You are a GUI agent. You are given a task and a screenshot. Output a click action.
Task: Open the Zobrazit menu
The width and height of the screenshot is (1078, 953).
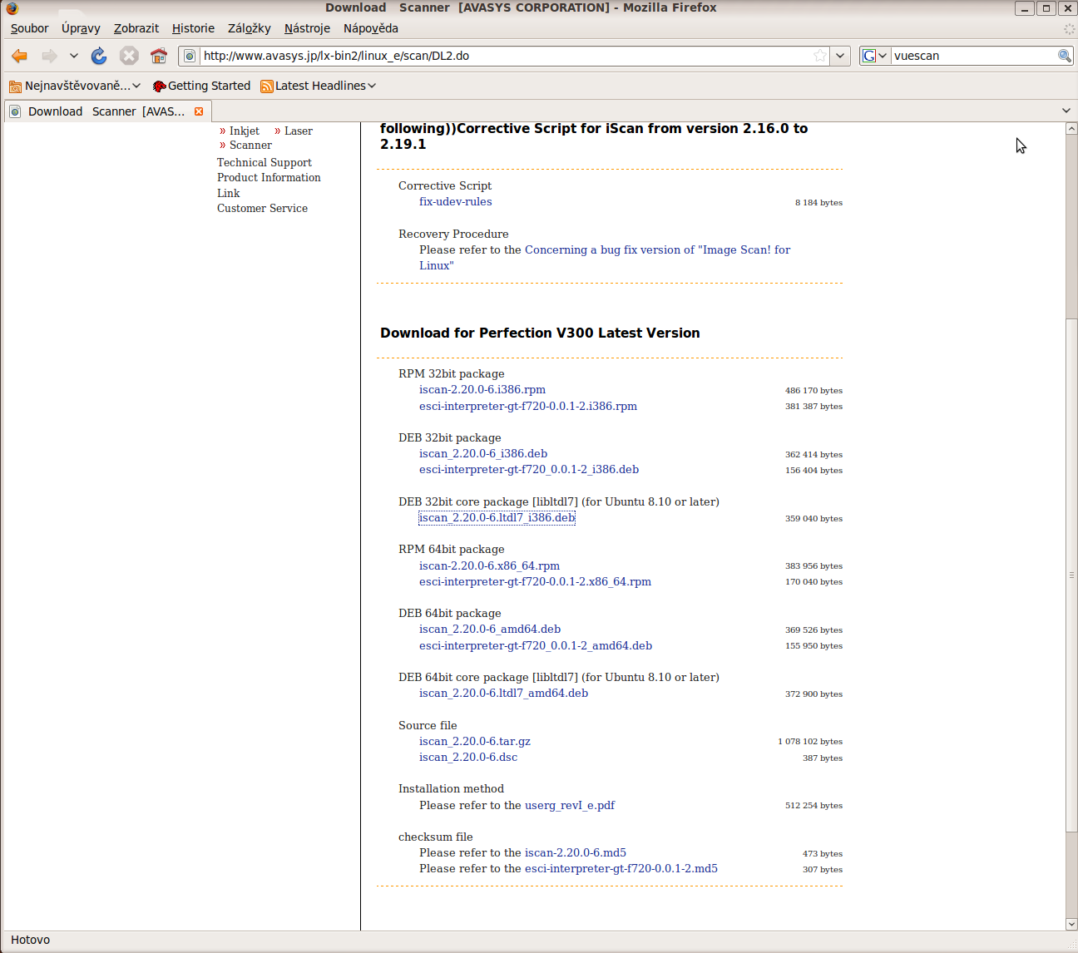tap(136, 28)
